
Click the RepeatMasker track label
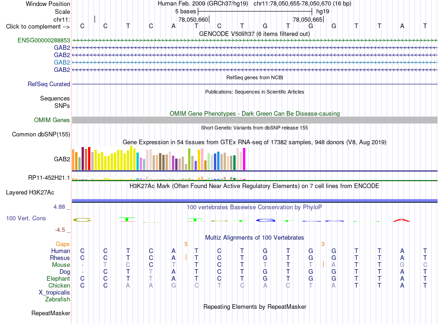click(x=51, y=313)
